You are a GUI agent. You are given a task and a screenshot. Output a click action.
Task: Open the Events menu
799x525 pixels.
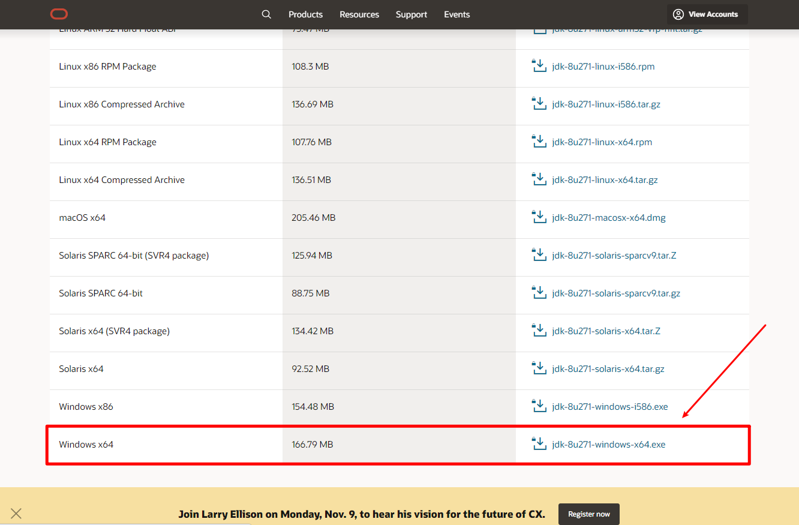[457, 14]
